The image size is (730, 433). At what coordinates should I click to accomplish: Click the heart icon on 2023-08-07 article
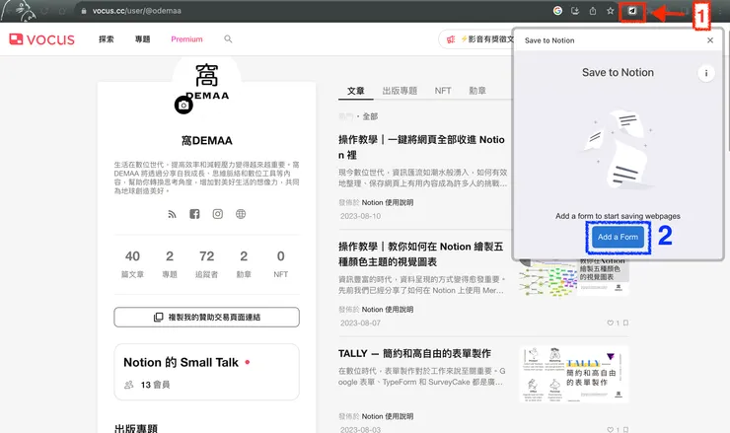[x=610, y=323]
